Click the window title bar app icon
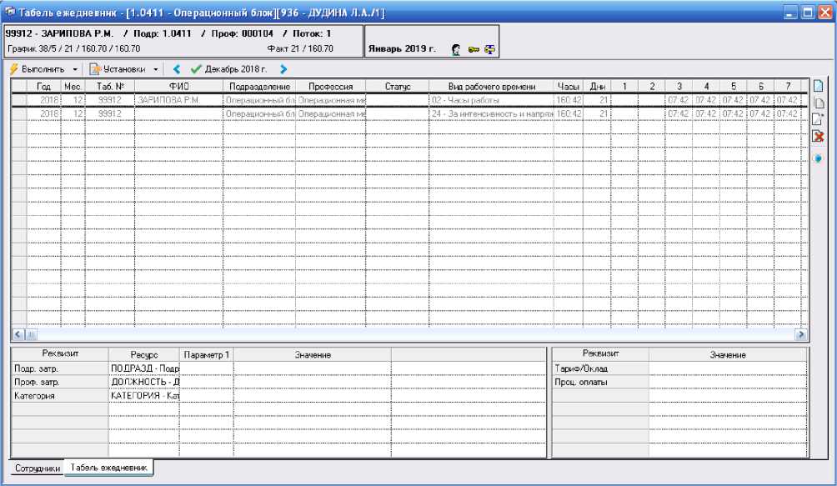Image resolution: width=837 pixels, height=486 pixels. tap(10, 12)
